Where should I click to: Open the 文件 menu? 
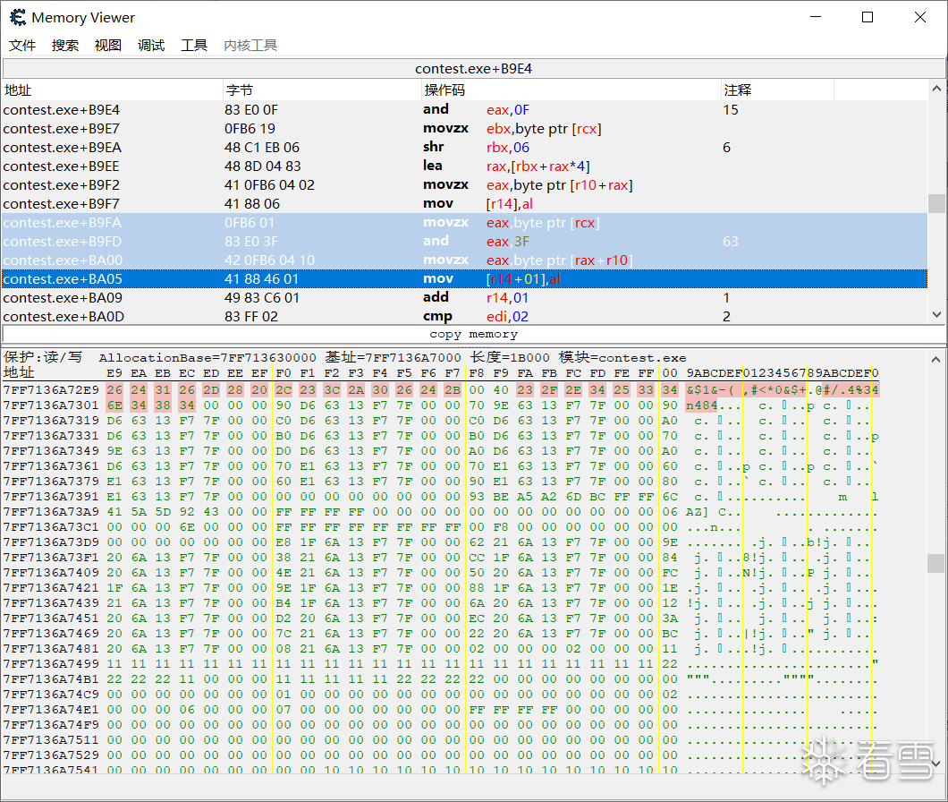pos(22,46)
